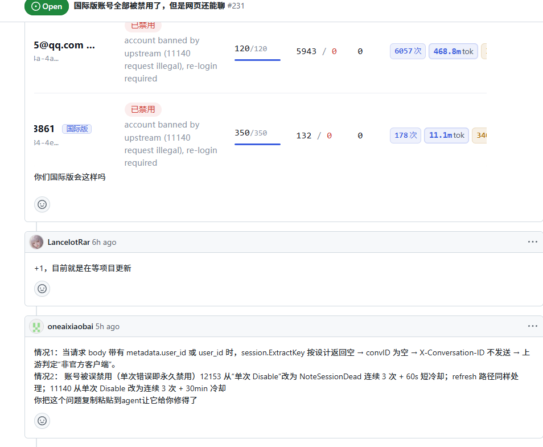543x447 pixels.
Task: Add emoji reaction to the original issue post
Action: 42,204
